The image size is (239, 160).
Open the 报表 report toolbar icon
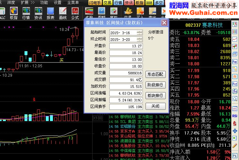pos(50,12)
